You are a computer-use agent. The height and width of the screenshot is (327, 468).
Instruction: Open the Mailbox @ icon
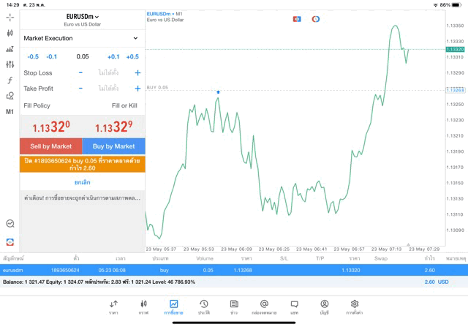264,307
